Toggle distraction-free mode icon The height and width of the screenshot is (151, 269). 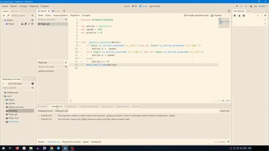click(x=229, y=11)
